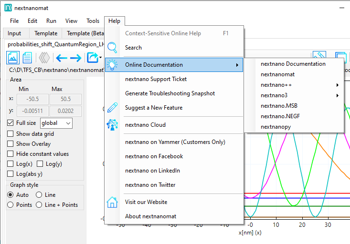Click the graph view icon in toolbar
The image size is (350, 244).
(13, 58)
